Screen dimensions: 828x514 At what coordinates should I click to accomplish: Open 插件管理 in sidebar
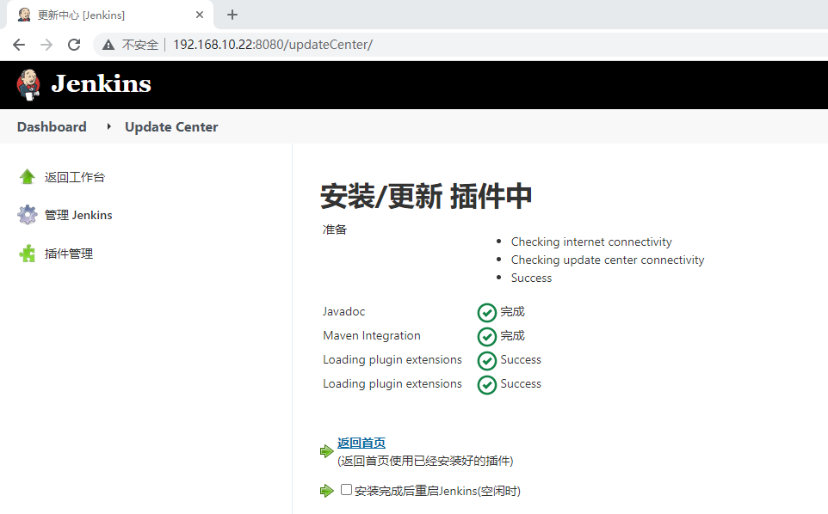[69, 254]
